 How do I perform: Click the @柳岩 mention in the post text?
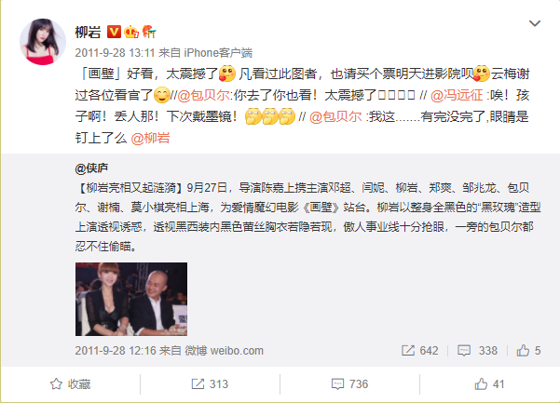coord(150,138)
